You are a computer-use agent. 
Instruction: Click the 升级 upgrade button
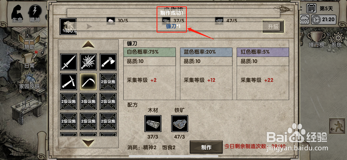click(273, 26)
